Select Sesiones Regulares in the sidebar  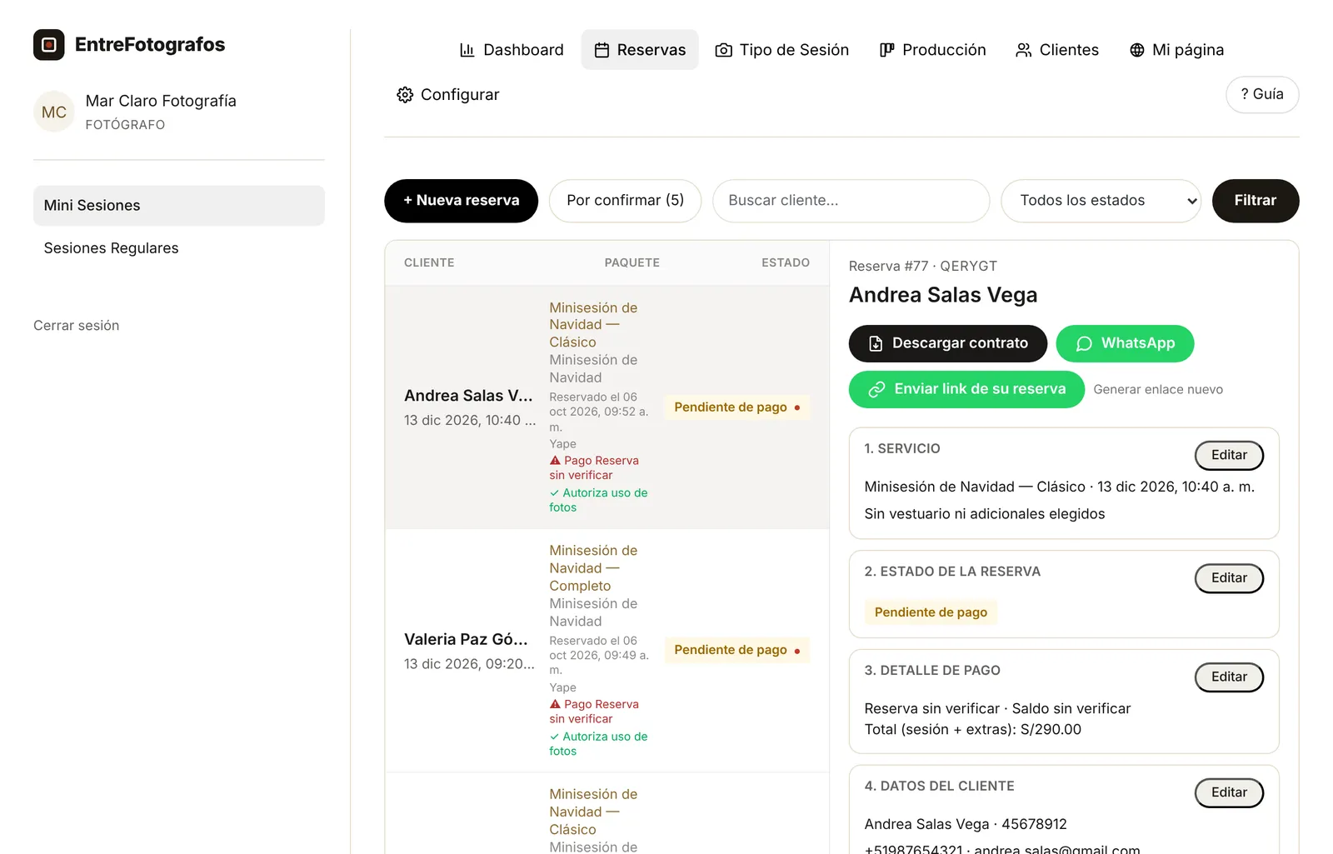click(179, 248)
